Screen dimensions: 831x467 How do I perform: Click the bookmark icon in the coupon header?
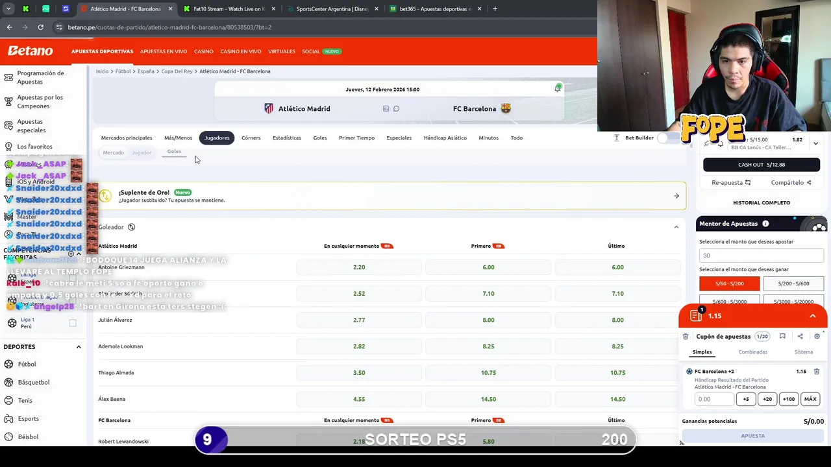782,336
